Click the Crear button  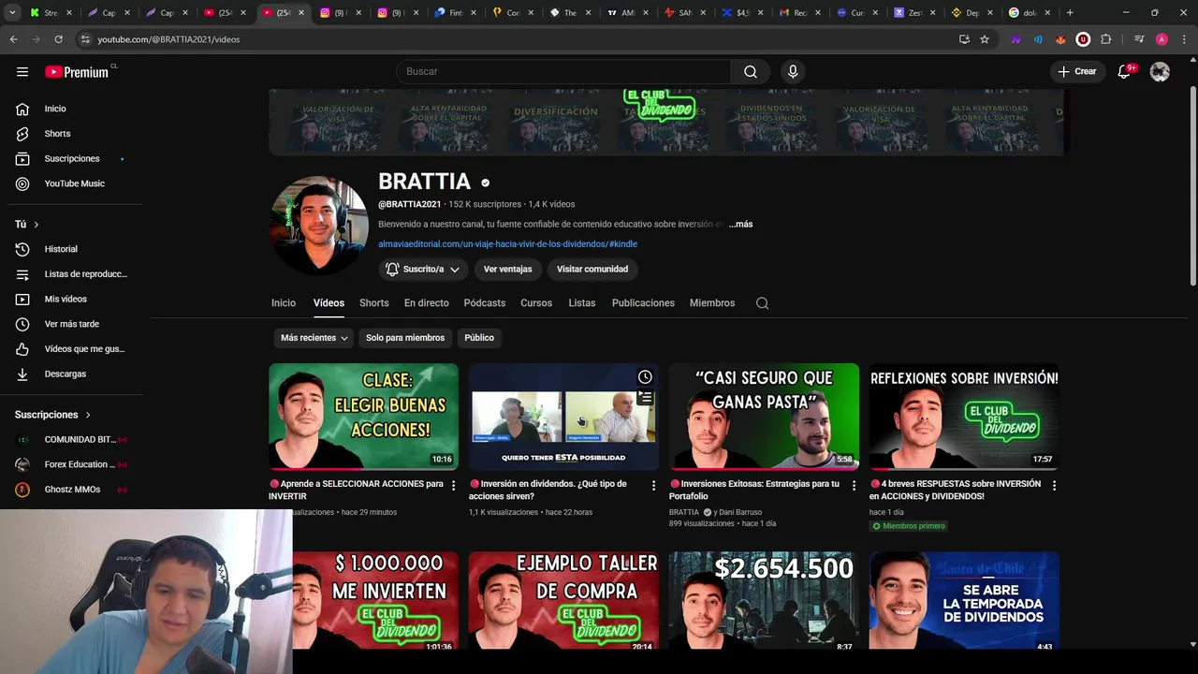click(x=1077, y=71)
